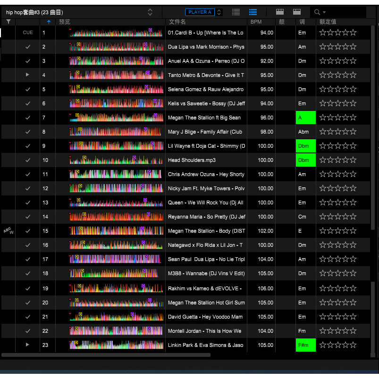379x379 pixels.
Task: Click key Abm on track 8
Action: point(303,132)
